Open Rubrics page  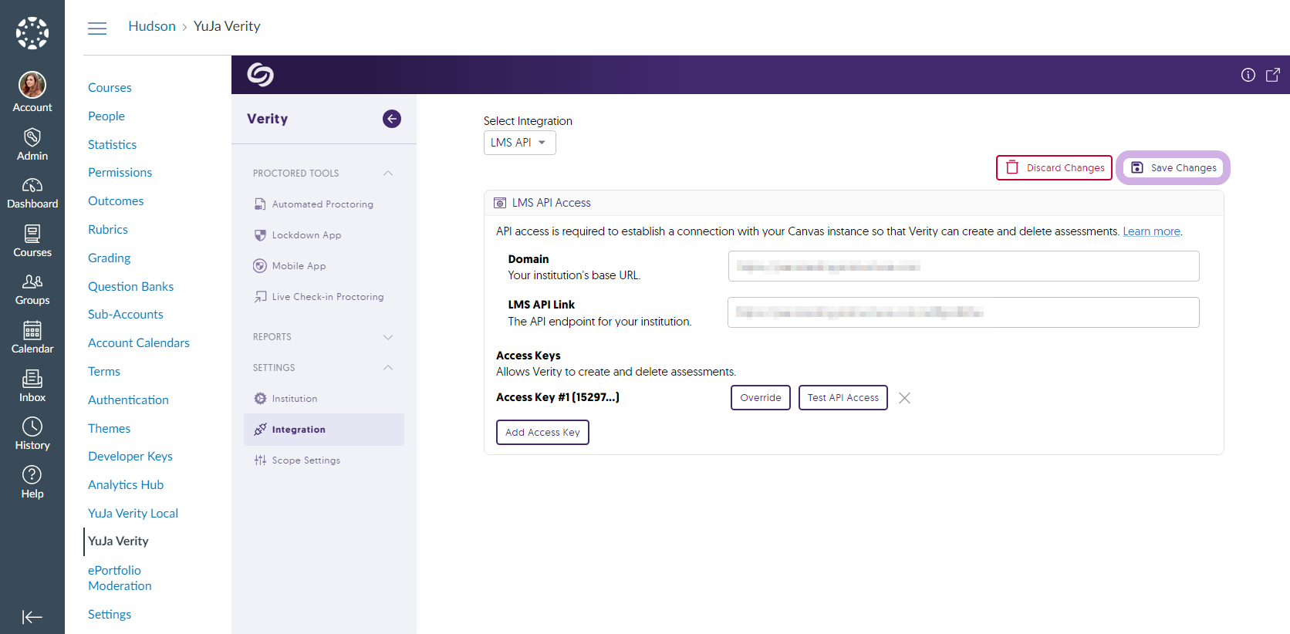click(x=108, y=230)
